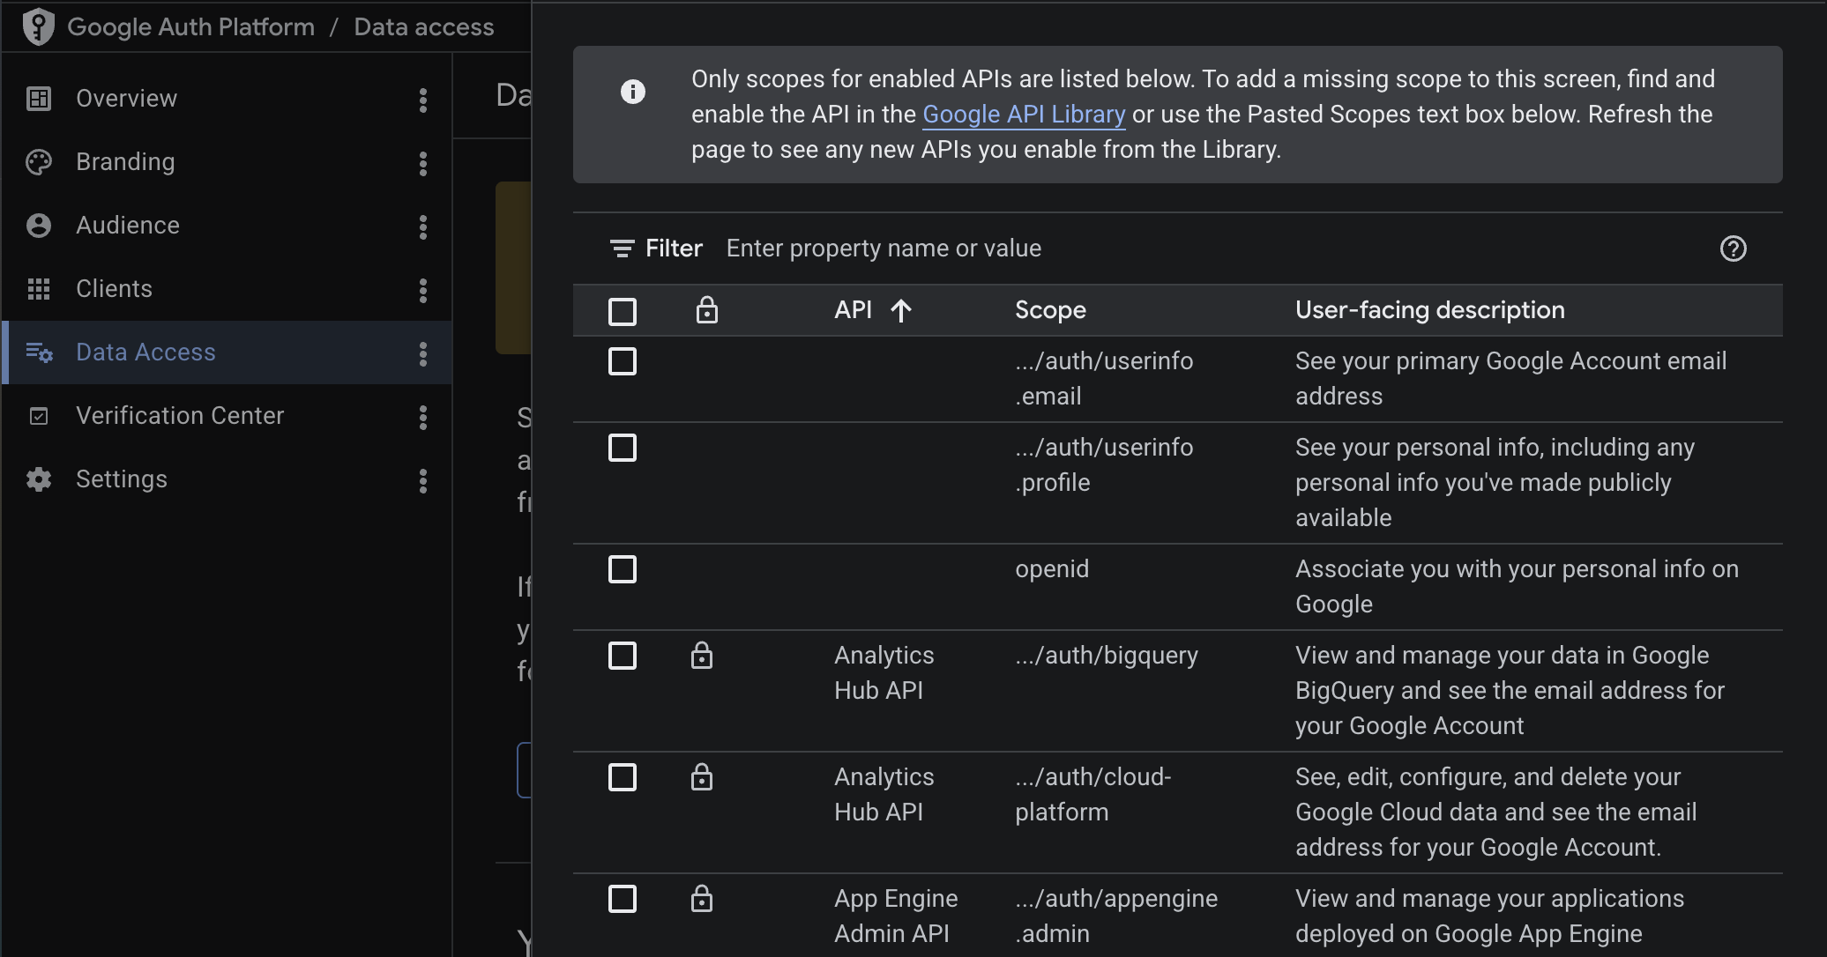The image size is (1827, 957).
Task: Click the Data Access sidebar icon
Action: [39, 352]
